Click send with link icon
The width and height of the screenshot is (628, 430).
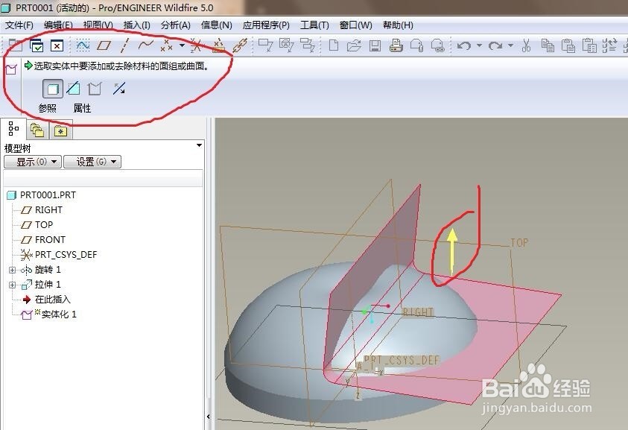click(438, 45)
